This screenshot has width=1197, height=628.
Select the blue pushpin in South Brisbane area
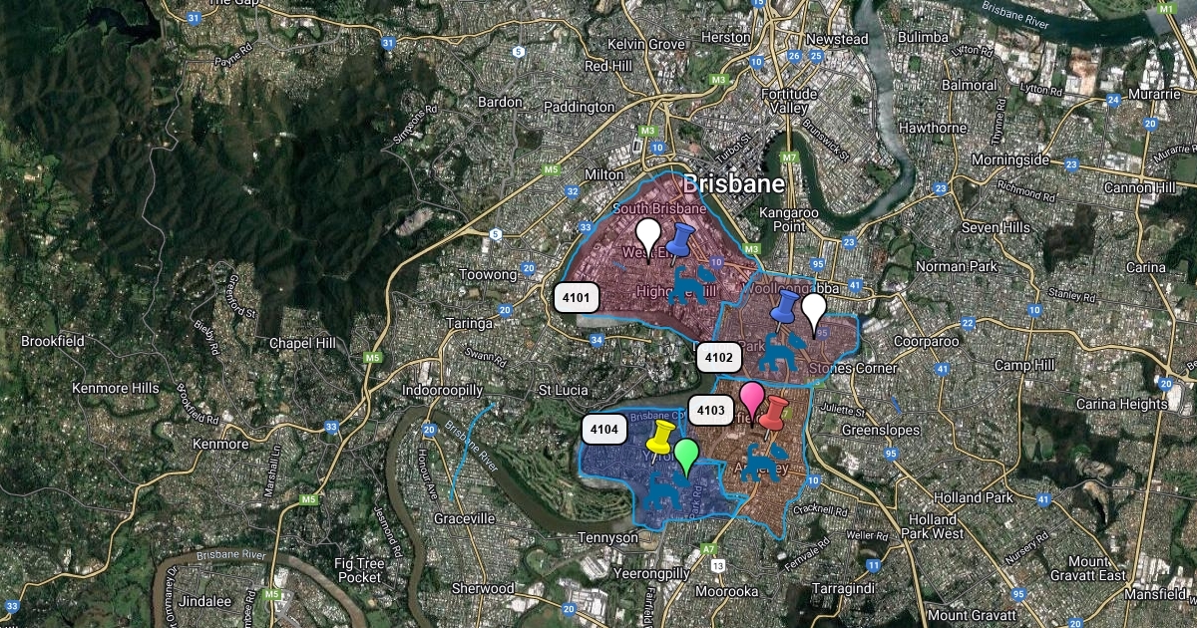682,240
